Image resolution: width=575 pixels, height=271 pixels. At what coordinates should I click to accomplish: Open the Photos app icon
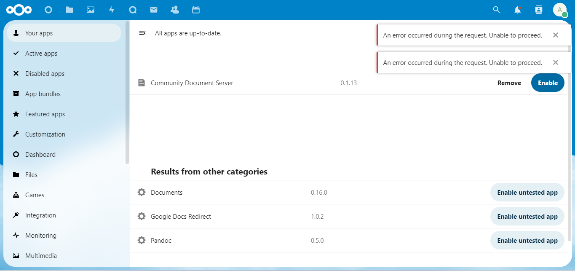[91, 10]
